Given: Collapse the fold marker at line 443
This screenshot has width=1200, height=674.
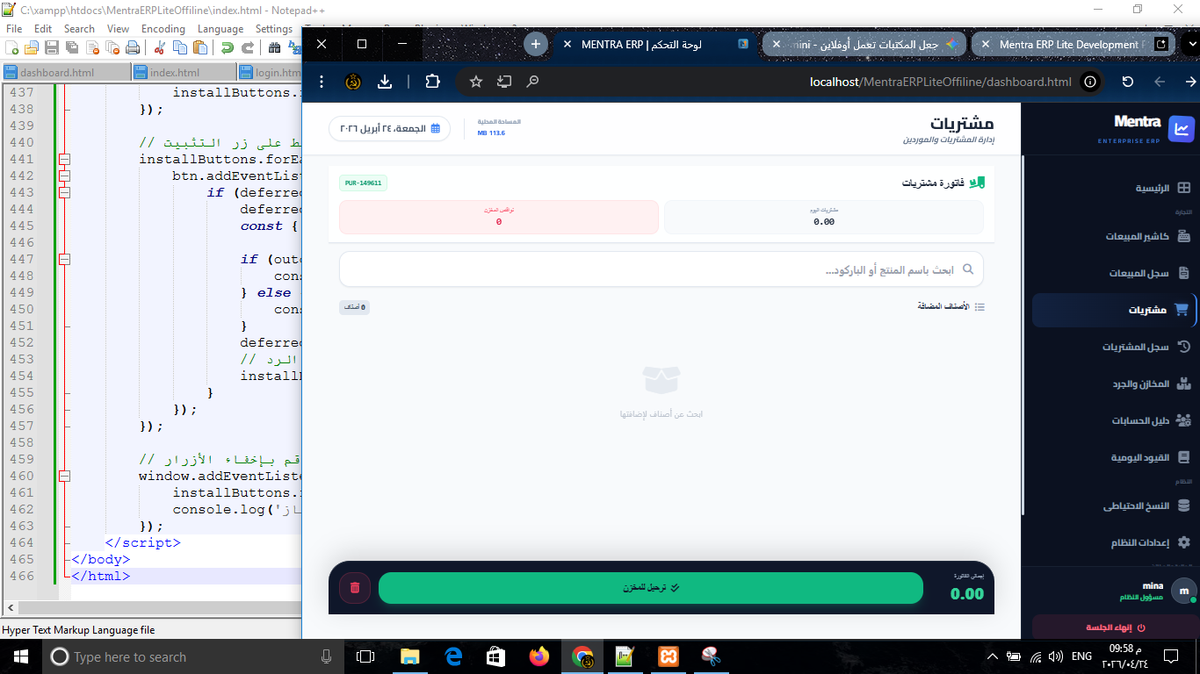Looking at the screenshot, I should (63, 192).
